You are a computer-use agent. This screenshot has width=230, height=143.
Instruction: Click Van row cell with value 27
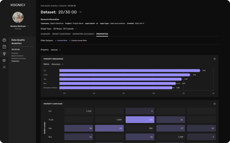coord(171,128)
